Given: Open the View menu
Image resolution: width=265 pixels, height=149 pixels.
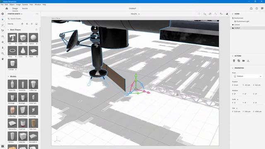Looking at the screenshot, I should point(31,5).
